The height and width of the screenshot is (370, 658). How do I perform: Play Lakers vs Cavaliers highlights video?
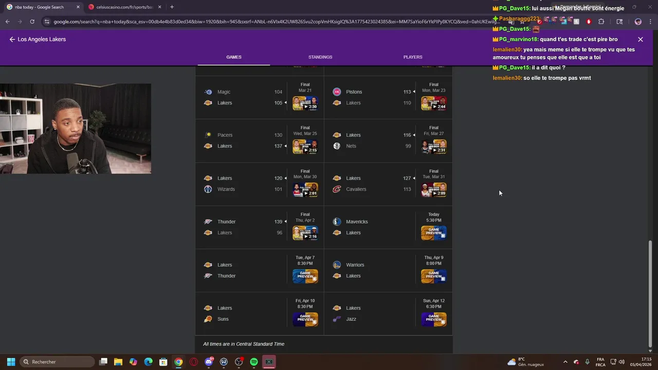pos(434,190)
